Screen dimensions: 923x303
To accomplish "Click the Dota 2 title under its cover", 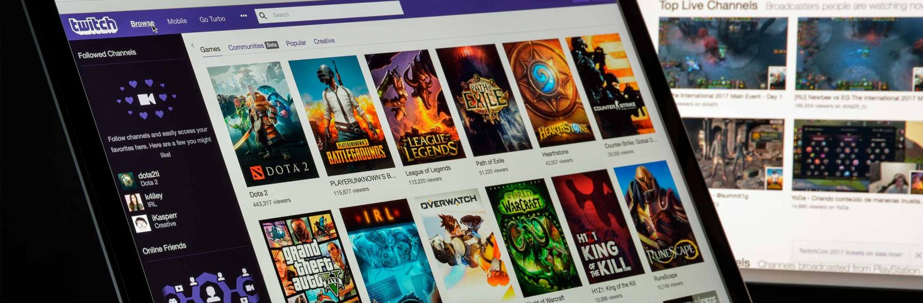I will [258, 194].
